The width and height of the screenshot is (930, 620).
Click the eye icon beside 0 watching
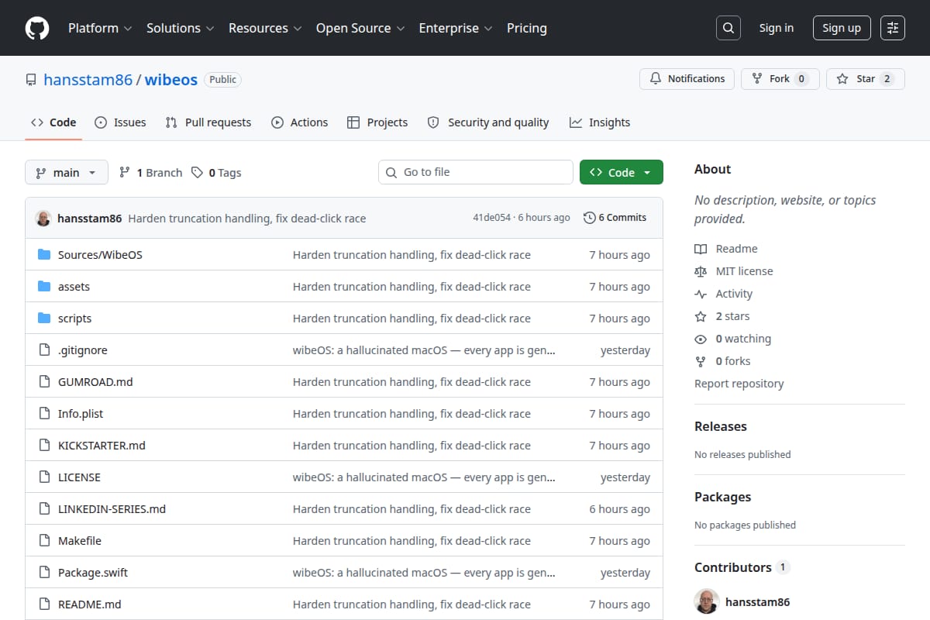point(701,339)
